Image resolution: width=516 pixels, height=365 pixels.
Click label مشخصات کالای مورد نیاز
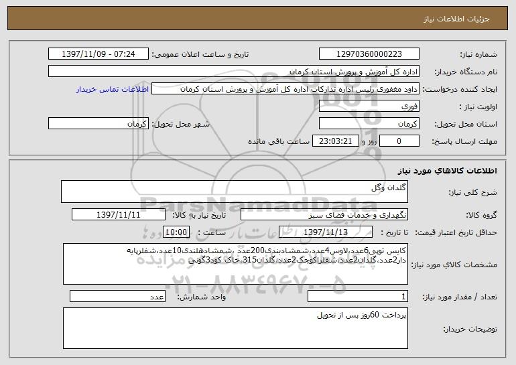click(x=454, y=265)
